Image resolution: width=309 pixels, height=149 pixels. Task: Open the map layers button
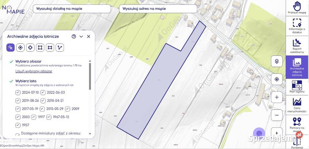pyautogui.click(x=276, y=61)
